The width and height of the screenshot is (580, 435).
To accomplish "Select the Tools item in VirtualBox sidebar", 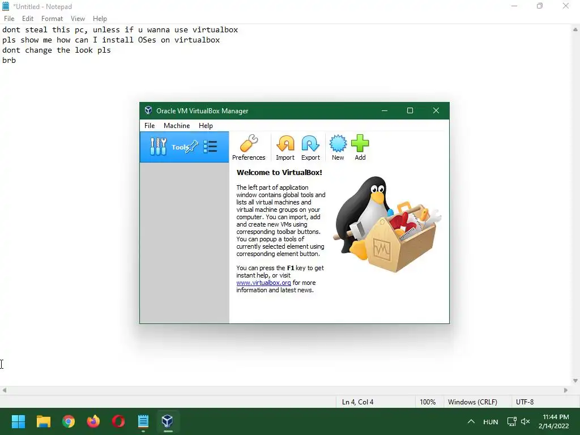I will pyautogui.click(x=184, y=147).
